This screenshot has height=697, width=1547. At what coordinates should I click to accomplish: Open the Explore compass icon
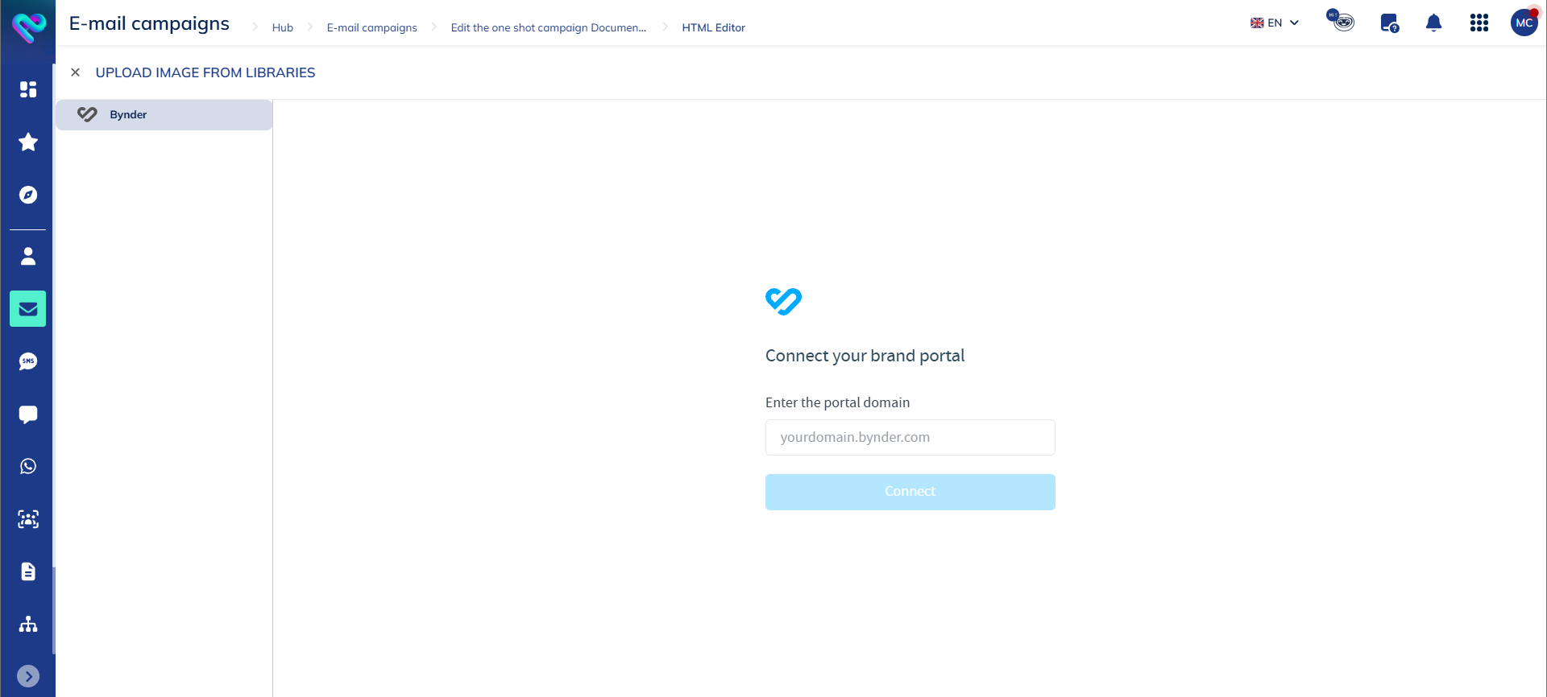pos(28,194)
